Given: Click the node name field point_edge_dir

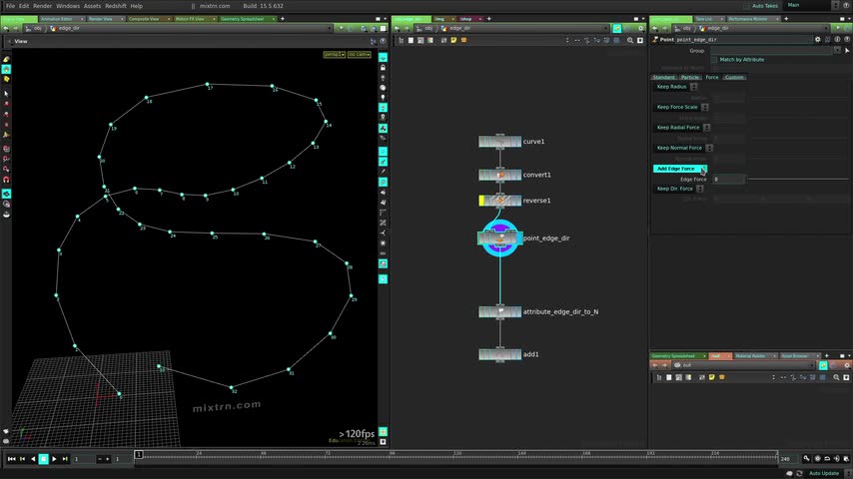Looking at the screenshot, I should pyautogui.click(x=743, y=39).
